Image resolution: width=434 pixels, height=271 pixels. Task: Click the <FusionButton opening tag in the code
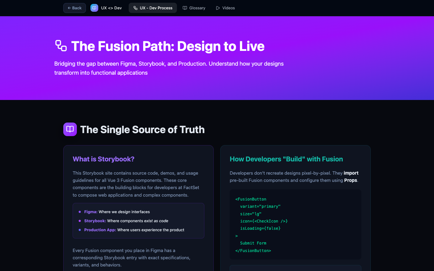(251, 199)
